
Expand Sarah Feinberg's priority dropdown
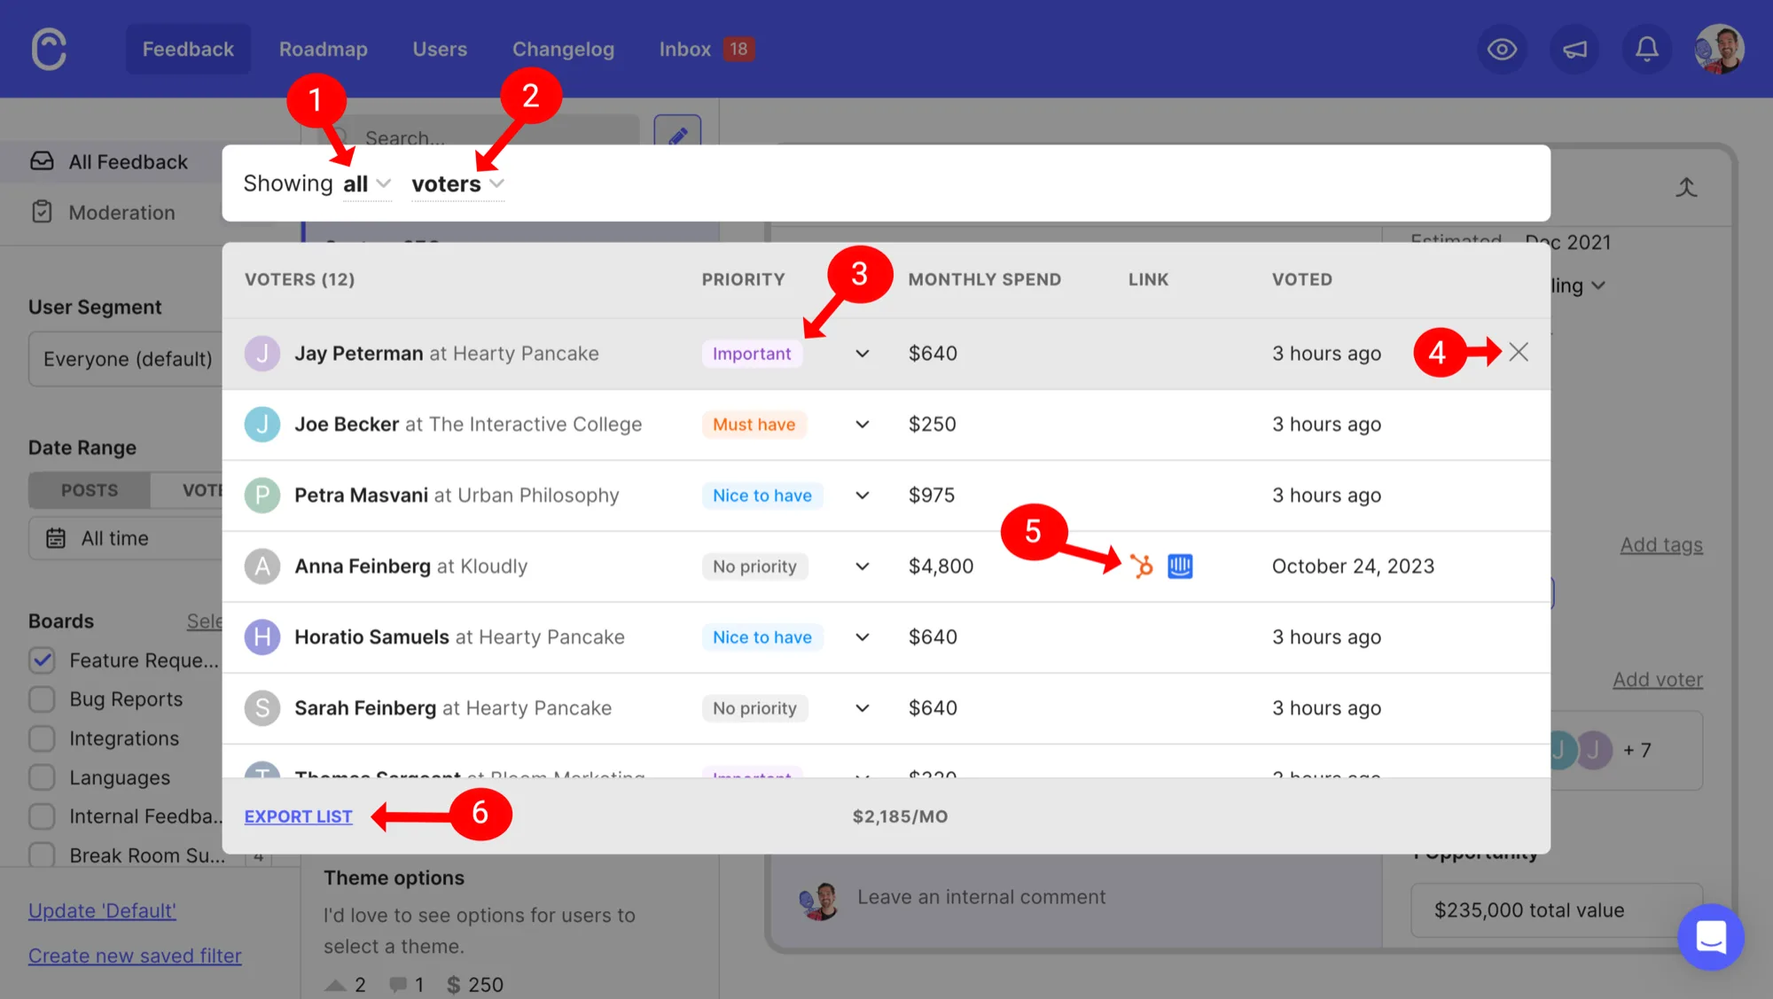pyautogui.click(x=862, y=708)
